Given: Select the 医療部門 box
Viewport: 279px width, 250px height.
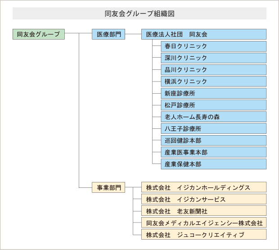Looking at the screenshot, I should point(108,34).
